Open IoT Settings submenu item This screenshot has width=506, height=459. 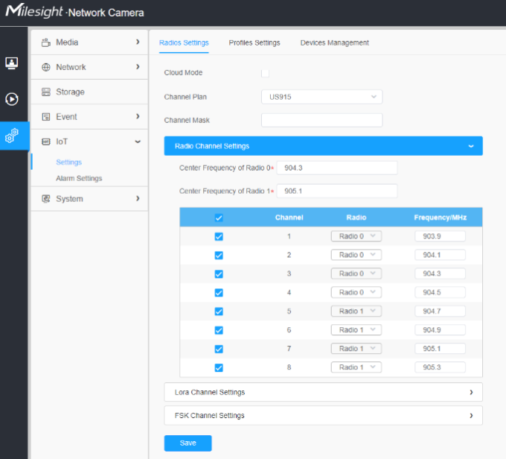point(68,162)
